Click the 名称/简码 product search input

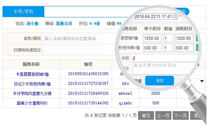[73, 39]
